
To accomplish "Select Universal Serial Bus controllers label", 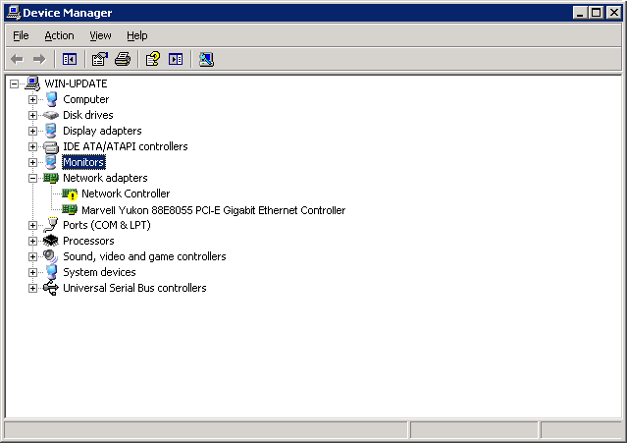I will pyautogui.click(x=134, y=288).
